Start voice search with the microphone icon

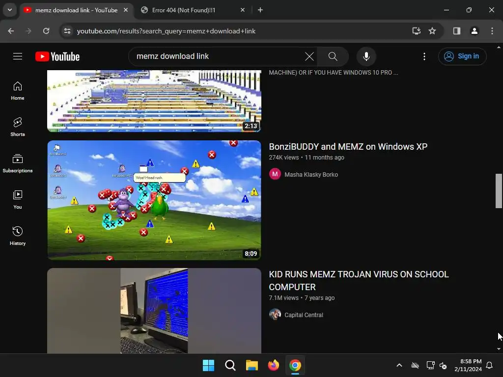point(366,56)
